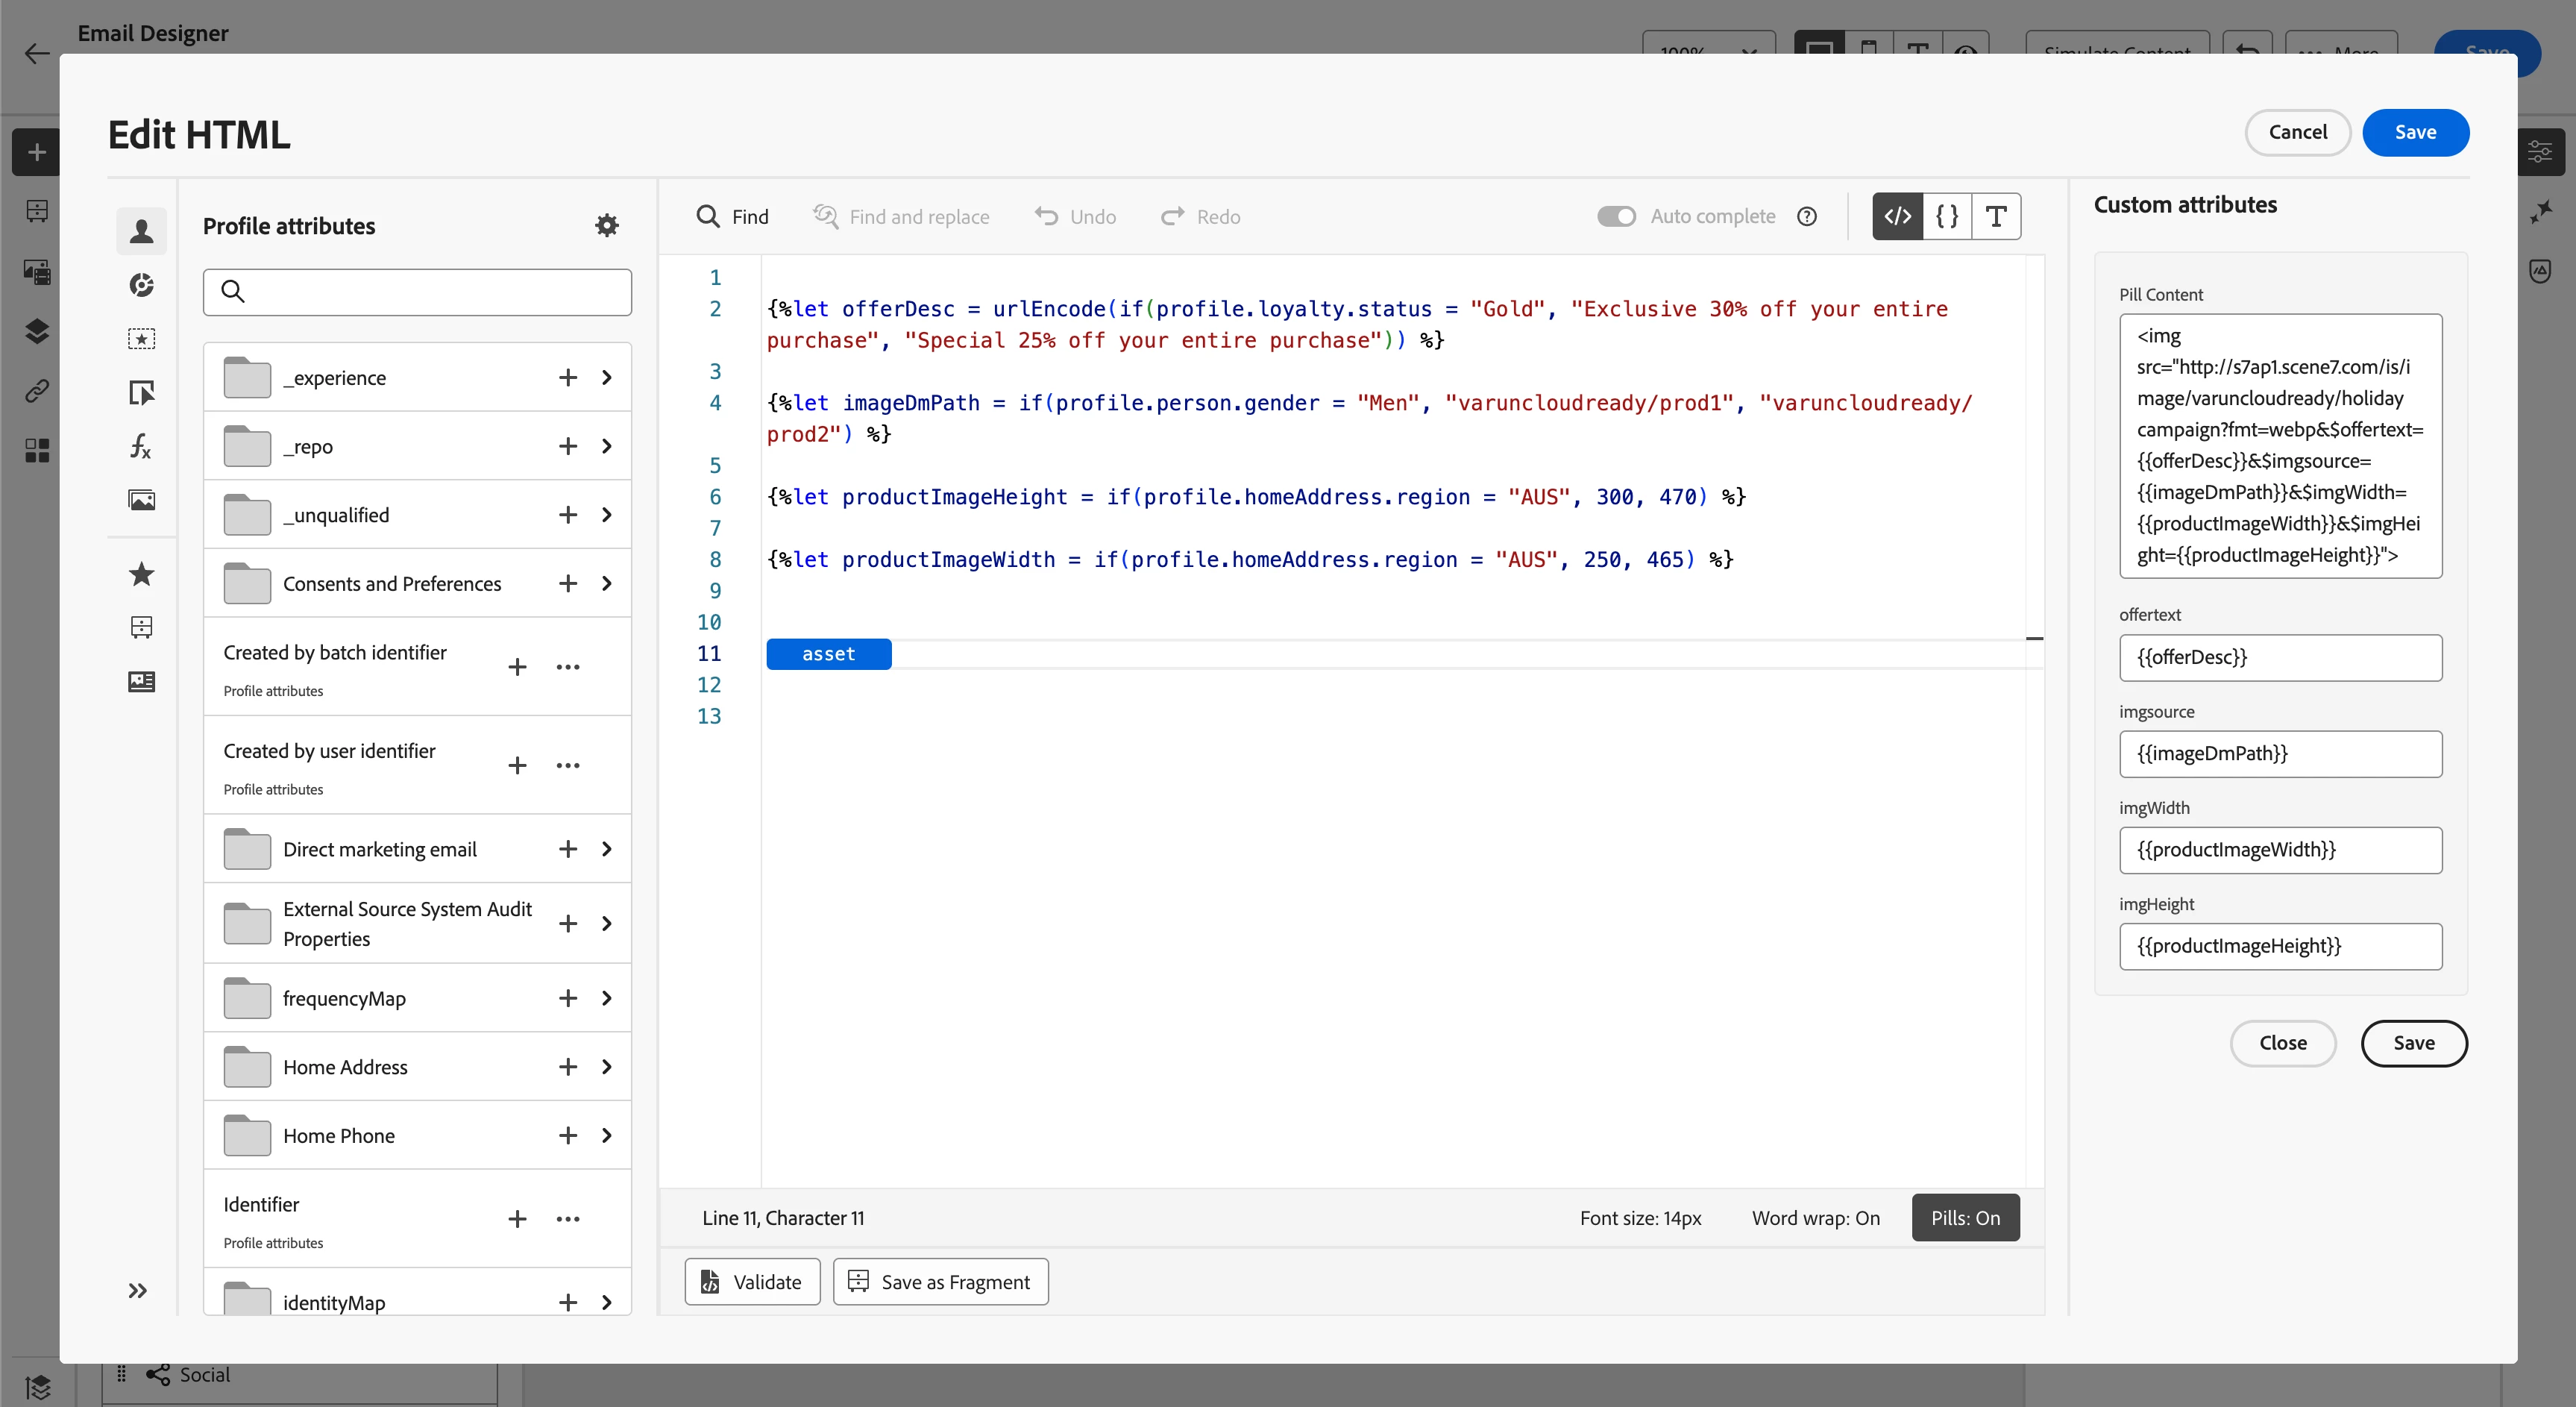2576x1407 pixels.
Task: Toggle Word wrap: On setting
Action: pyautogui.click(x=1815, y=1217)
